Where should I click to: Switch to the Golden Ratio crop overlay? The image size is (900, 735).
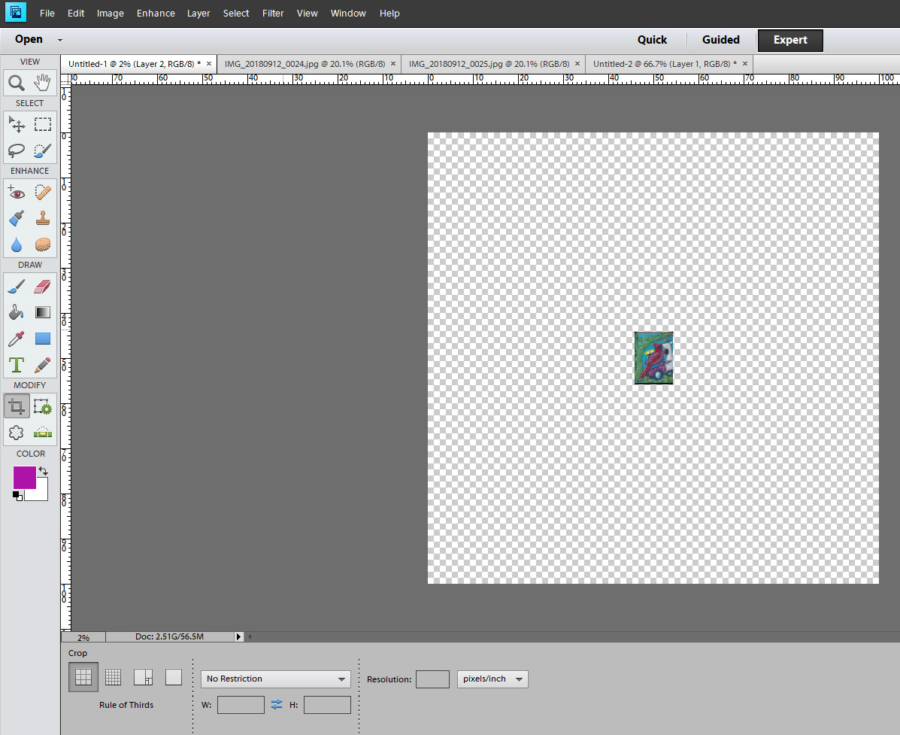tap(143, 677)
